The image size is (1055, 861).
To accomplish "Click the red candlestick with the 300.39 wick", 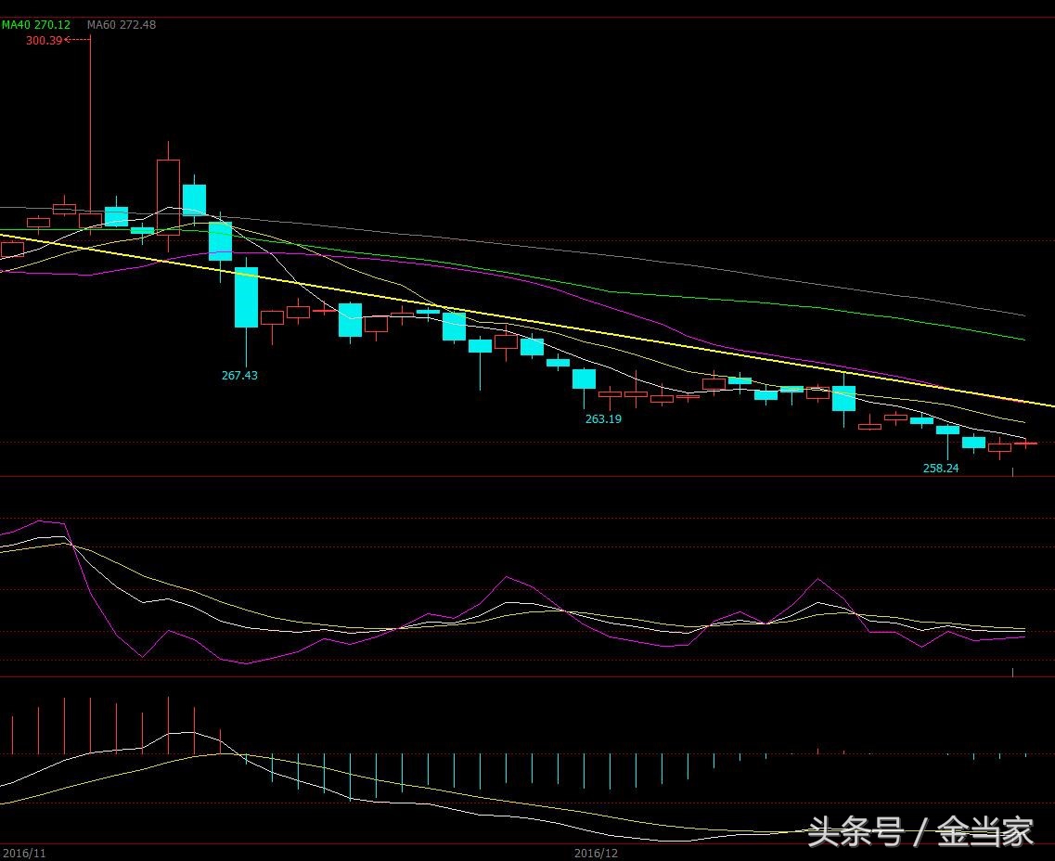I will click(x=90, y=219).
